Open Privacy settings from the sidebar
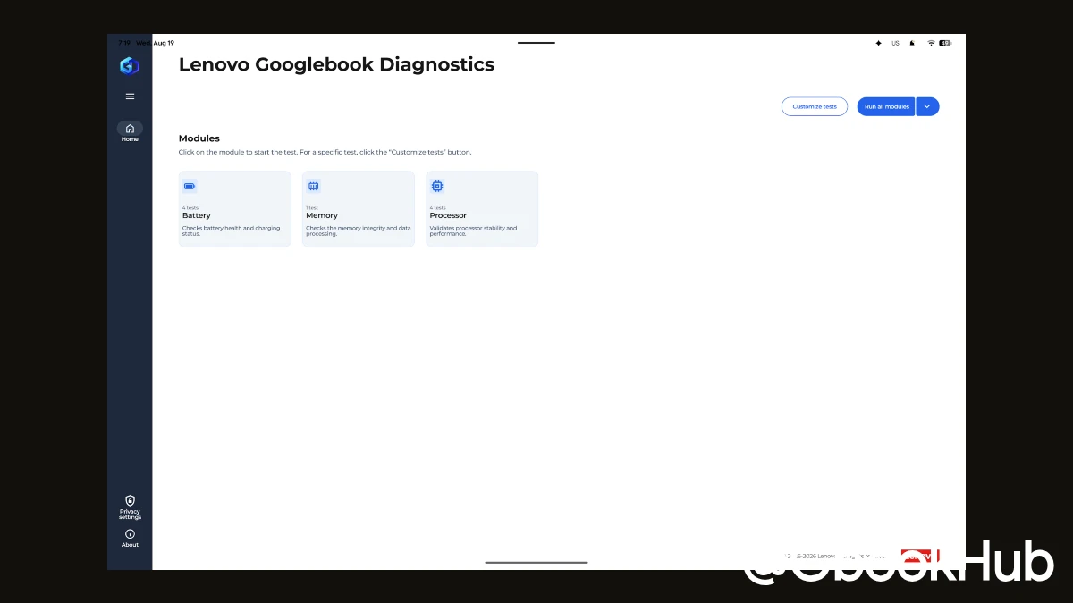The width and height of the screenshot is (1073, 603). click(130, 507)
